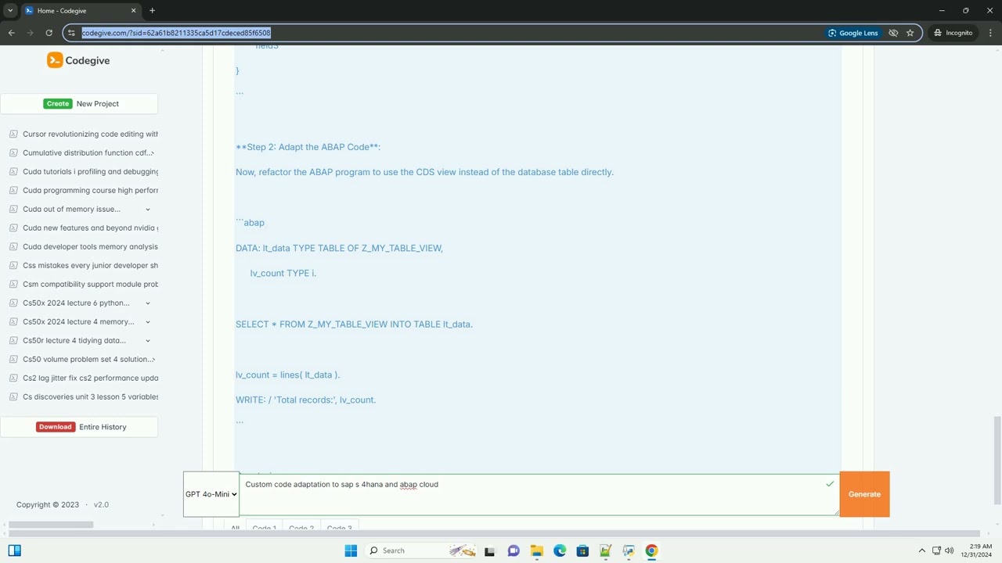Viewport: 1002px width, 563px height.
Task: Open Microsoft Store from the taskbar
Action: coord(582,550)
